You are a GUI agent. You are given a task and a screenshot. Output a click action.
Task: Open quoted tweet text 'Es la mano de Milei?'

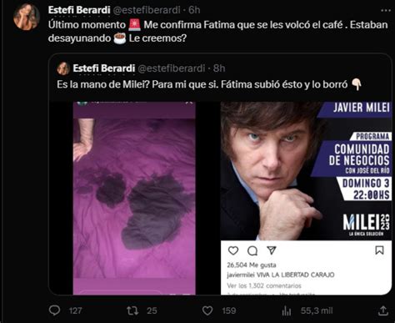click(x=103, y=84)
